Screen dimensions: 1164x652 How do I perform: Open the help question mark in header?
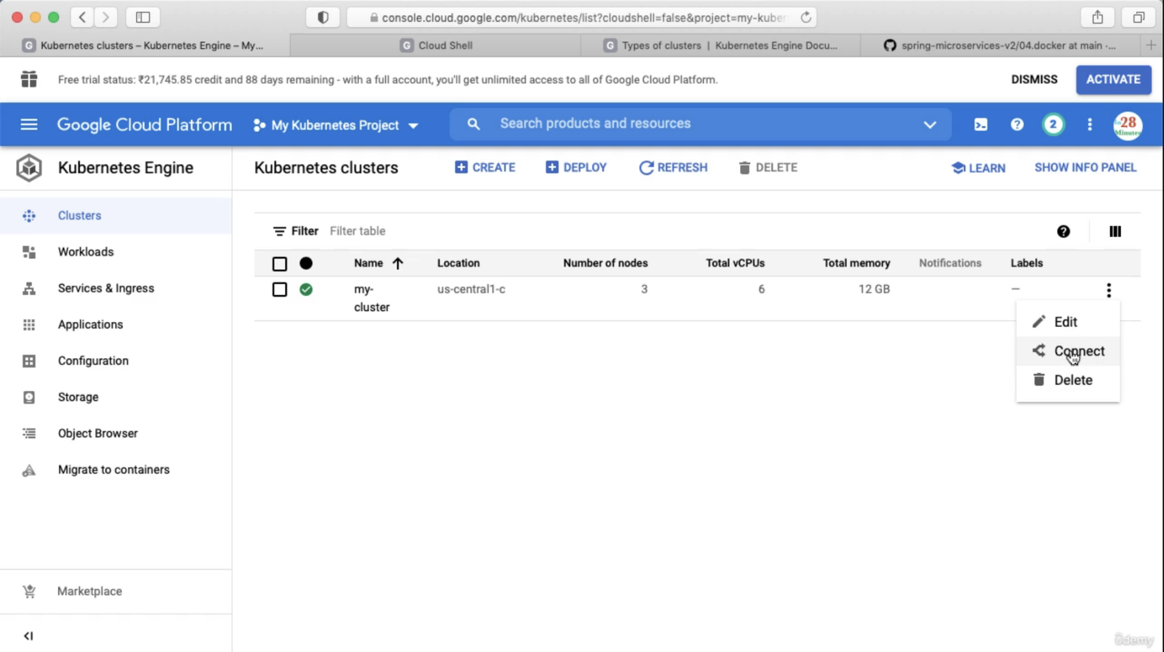click(x=1017, y=124)
